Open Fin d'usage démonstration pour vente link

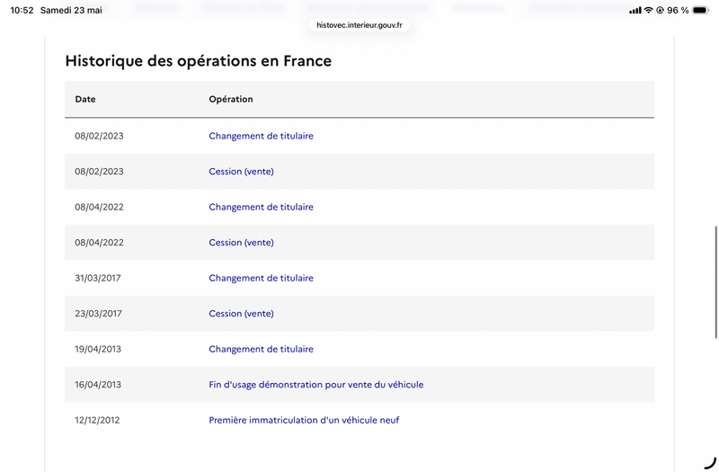(316, 385)
